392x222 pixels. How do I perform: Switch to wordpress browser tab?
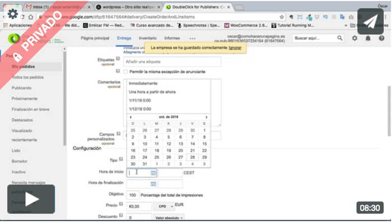128,7
